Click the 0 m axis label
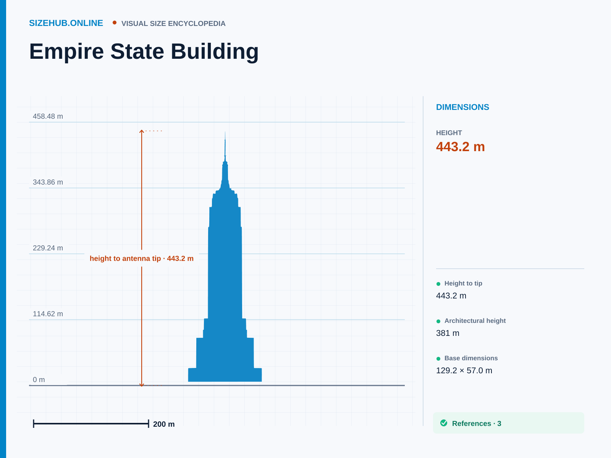The height and width of the screenshot is (458, 611). pyautogui.click(x=39, y=380)
